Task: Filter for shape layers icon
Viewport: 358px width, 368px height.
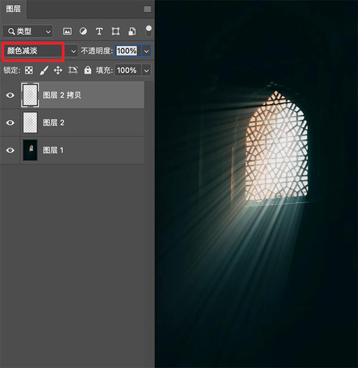Action: point(116,31)
